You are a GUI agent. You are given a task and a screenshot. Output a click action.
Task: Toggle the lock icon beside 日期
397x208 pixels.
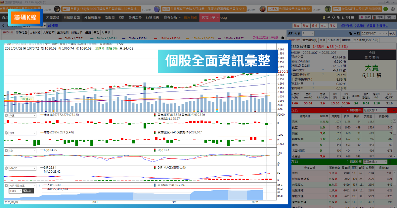pyautogui.click(x=351, y=33)
